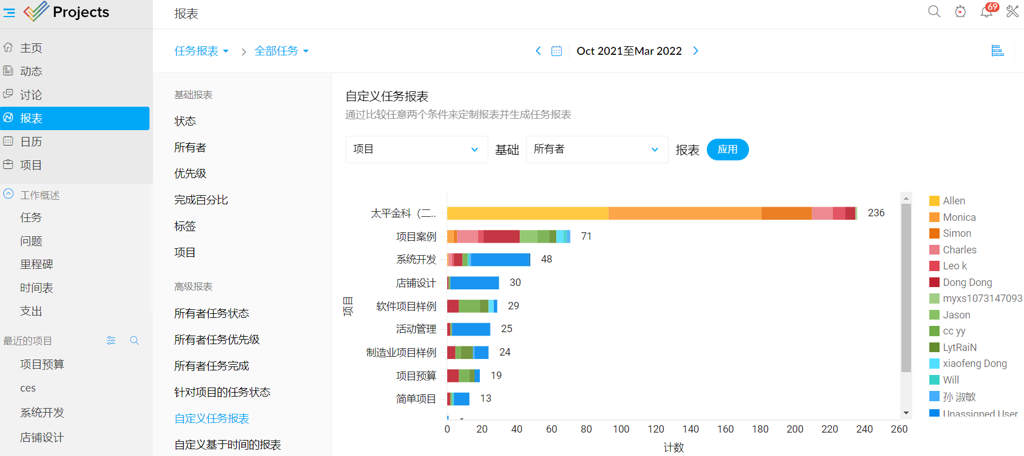Expand the 任务报表 dropdown
Image resolution: width=1024 pixels, height=456 pixels.
(x=201, y=51)
